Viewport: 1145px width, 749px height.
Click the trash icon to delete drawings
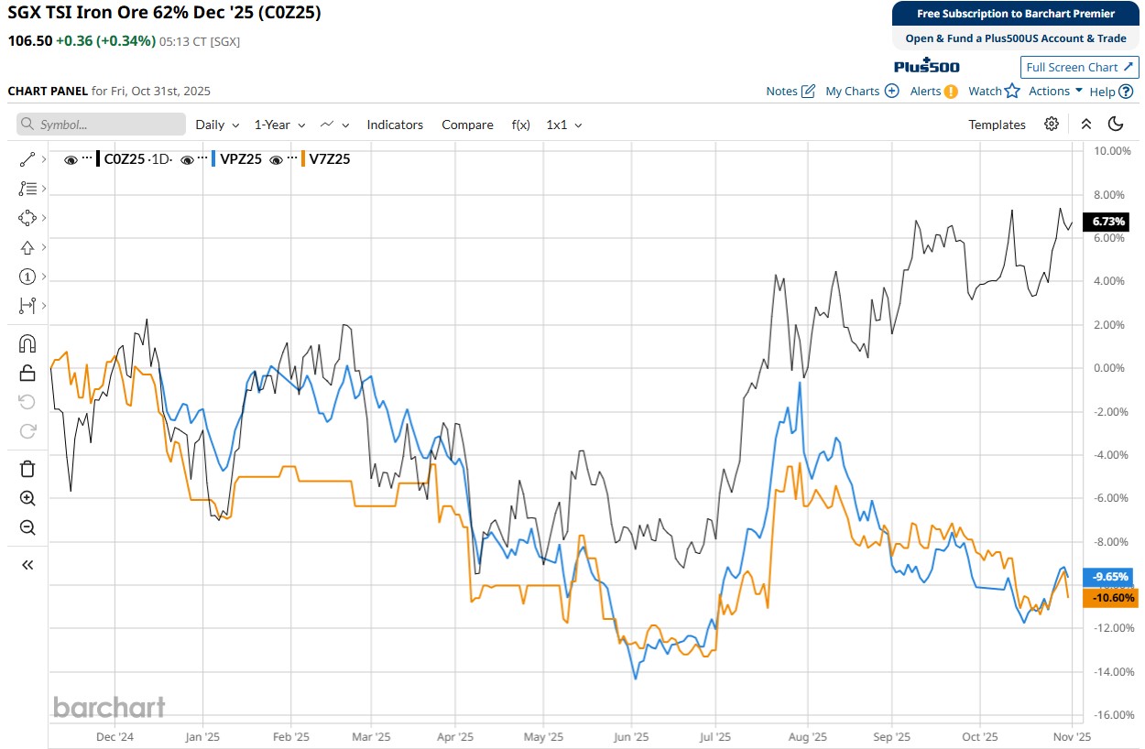click(x=27, y=469)
